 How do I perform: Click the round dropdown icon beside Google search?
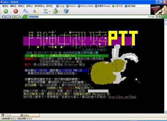[x=160, y=17]
